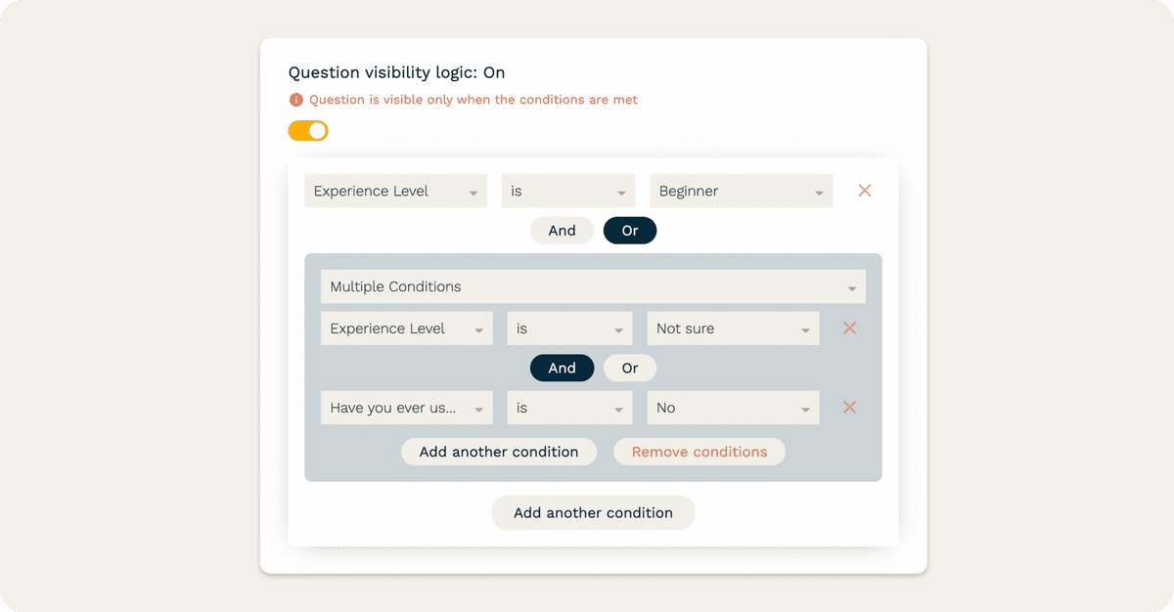This screenshot has width=1174, height=612.
Task: Open the No answer dropdown
Action: [733, 408]
